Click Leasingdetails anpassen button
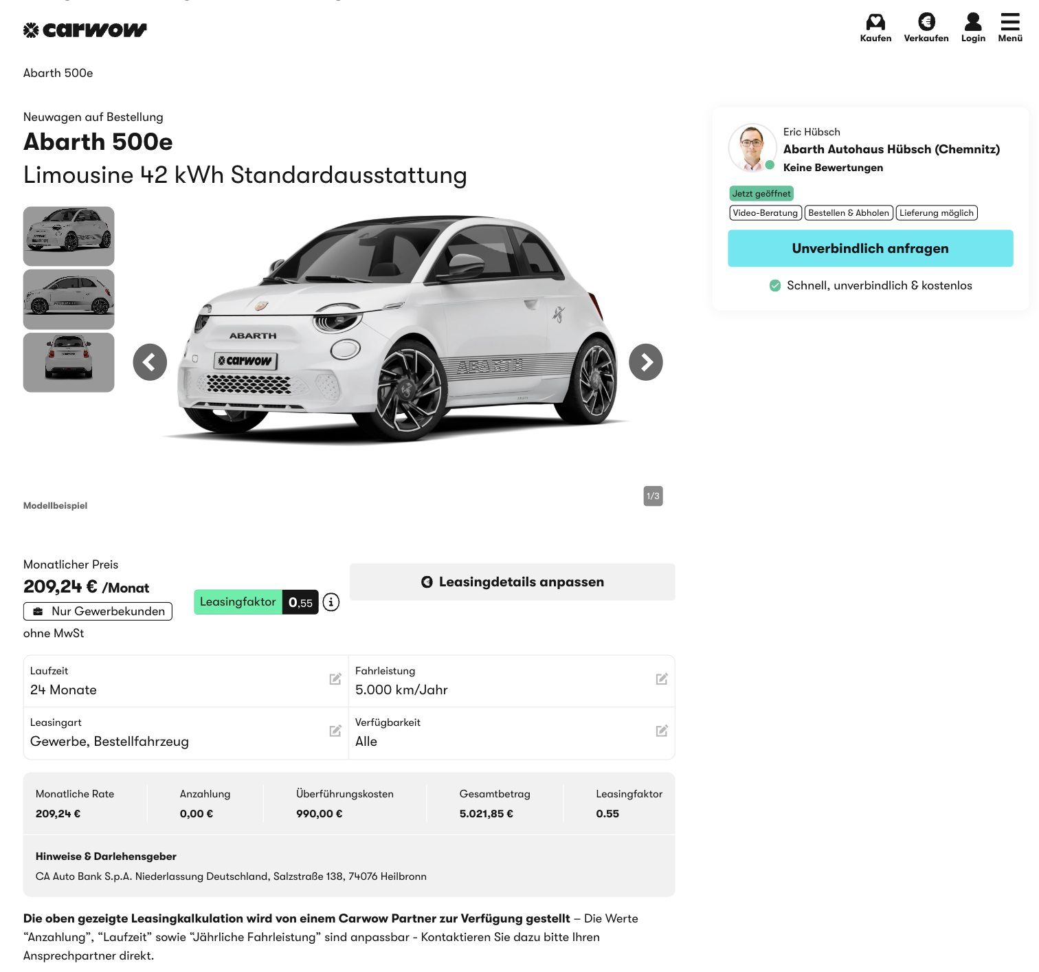 512,582
